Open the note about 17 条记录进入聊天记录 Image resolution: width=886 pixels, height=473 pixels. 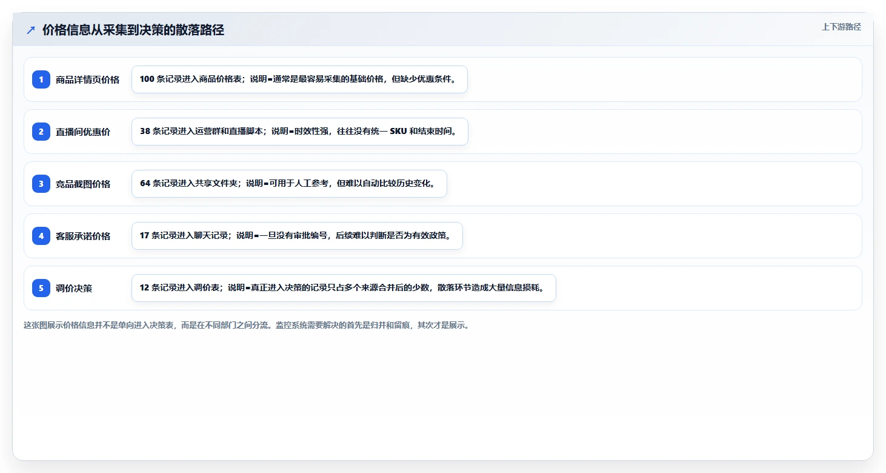tap(297, 236)
